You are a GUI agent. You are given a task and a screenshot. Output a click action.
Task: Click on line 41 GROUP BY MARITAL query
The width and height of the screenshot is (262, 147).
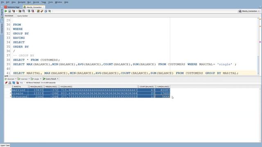click(x=126, y=73)
